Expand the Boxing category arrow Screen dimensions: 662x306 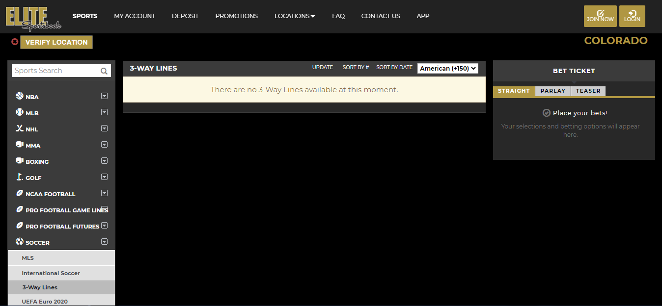[104, 161]
